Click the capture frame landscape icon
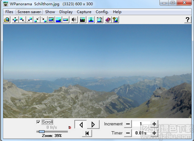Screen dimensions: 194x141 (x=99, y=20)
